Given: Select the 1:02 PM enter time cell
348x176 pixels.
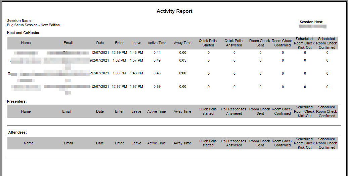Looking at the screenshot, I should tap(119, 61).
